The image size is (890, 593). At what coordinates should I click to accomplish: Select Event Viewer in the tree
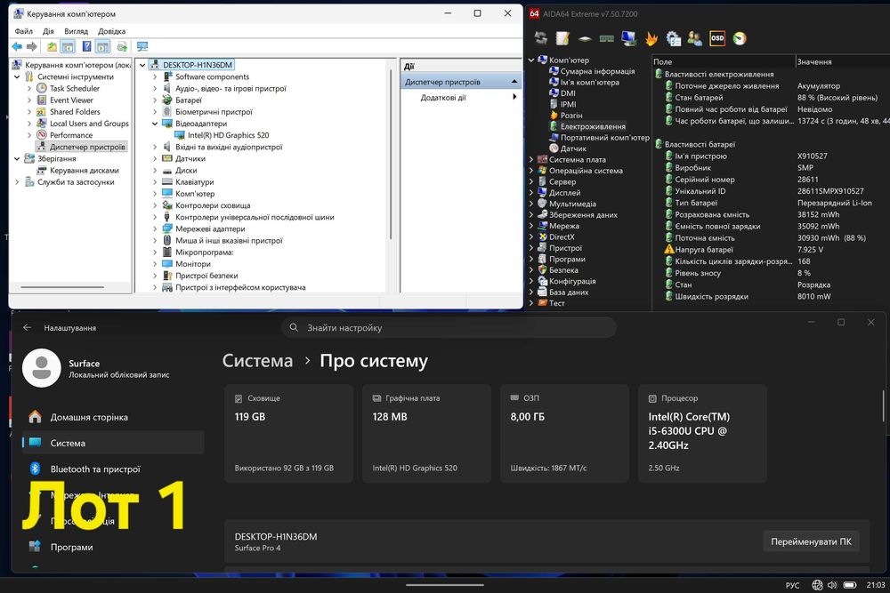[x=71, y=100]
